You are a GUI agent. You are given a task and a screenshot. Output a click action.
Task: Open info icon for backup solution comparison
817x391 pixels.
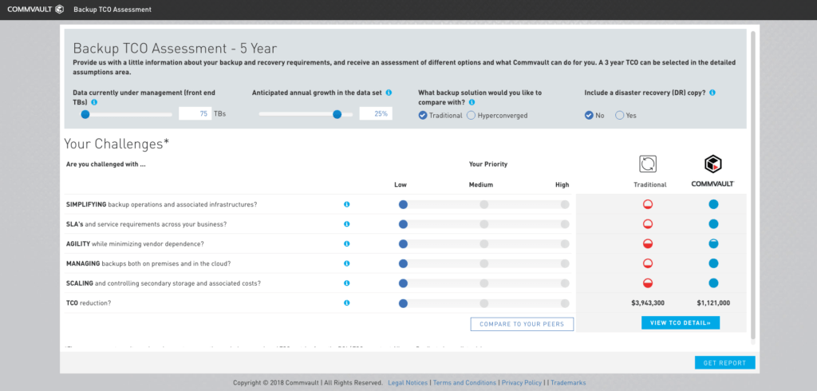tap(472, 102)
